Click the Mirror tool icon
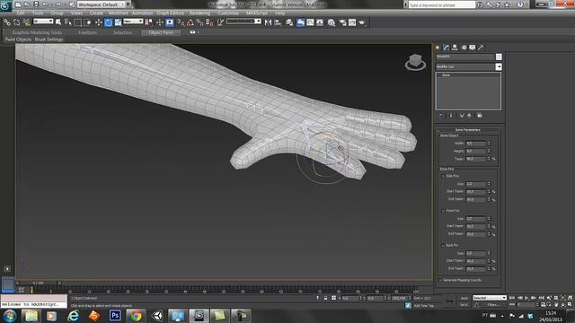Image resolution: width=575 pixels, height=323 pixels. click(x=268, y=22)
